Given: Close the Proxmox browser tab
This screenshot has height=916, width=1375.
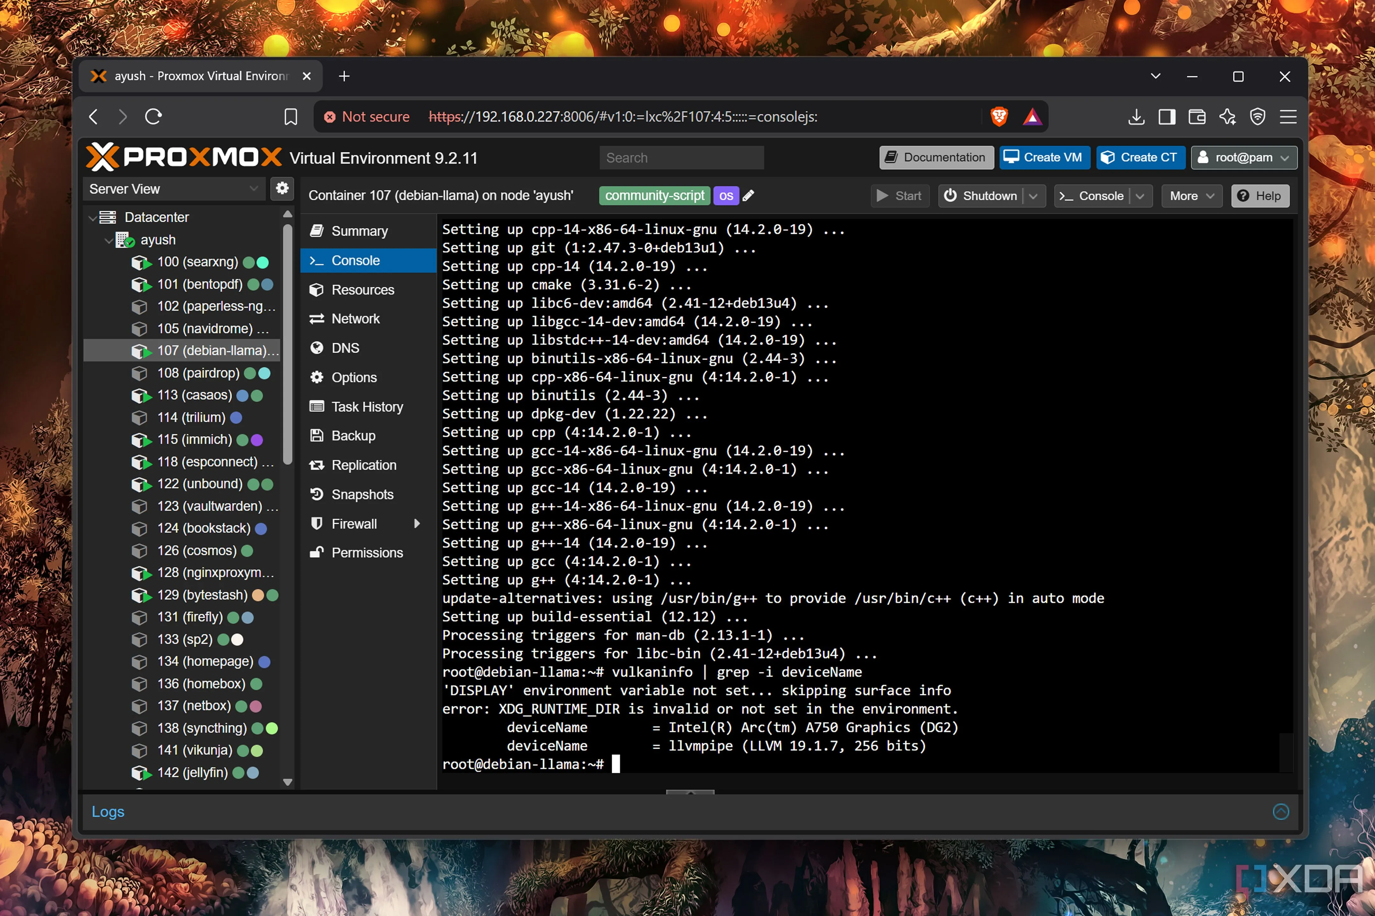Looking at the screenshot, I should pyautogui.click(x=306, y=77).
